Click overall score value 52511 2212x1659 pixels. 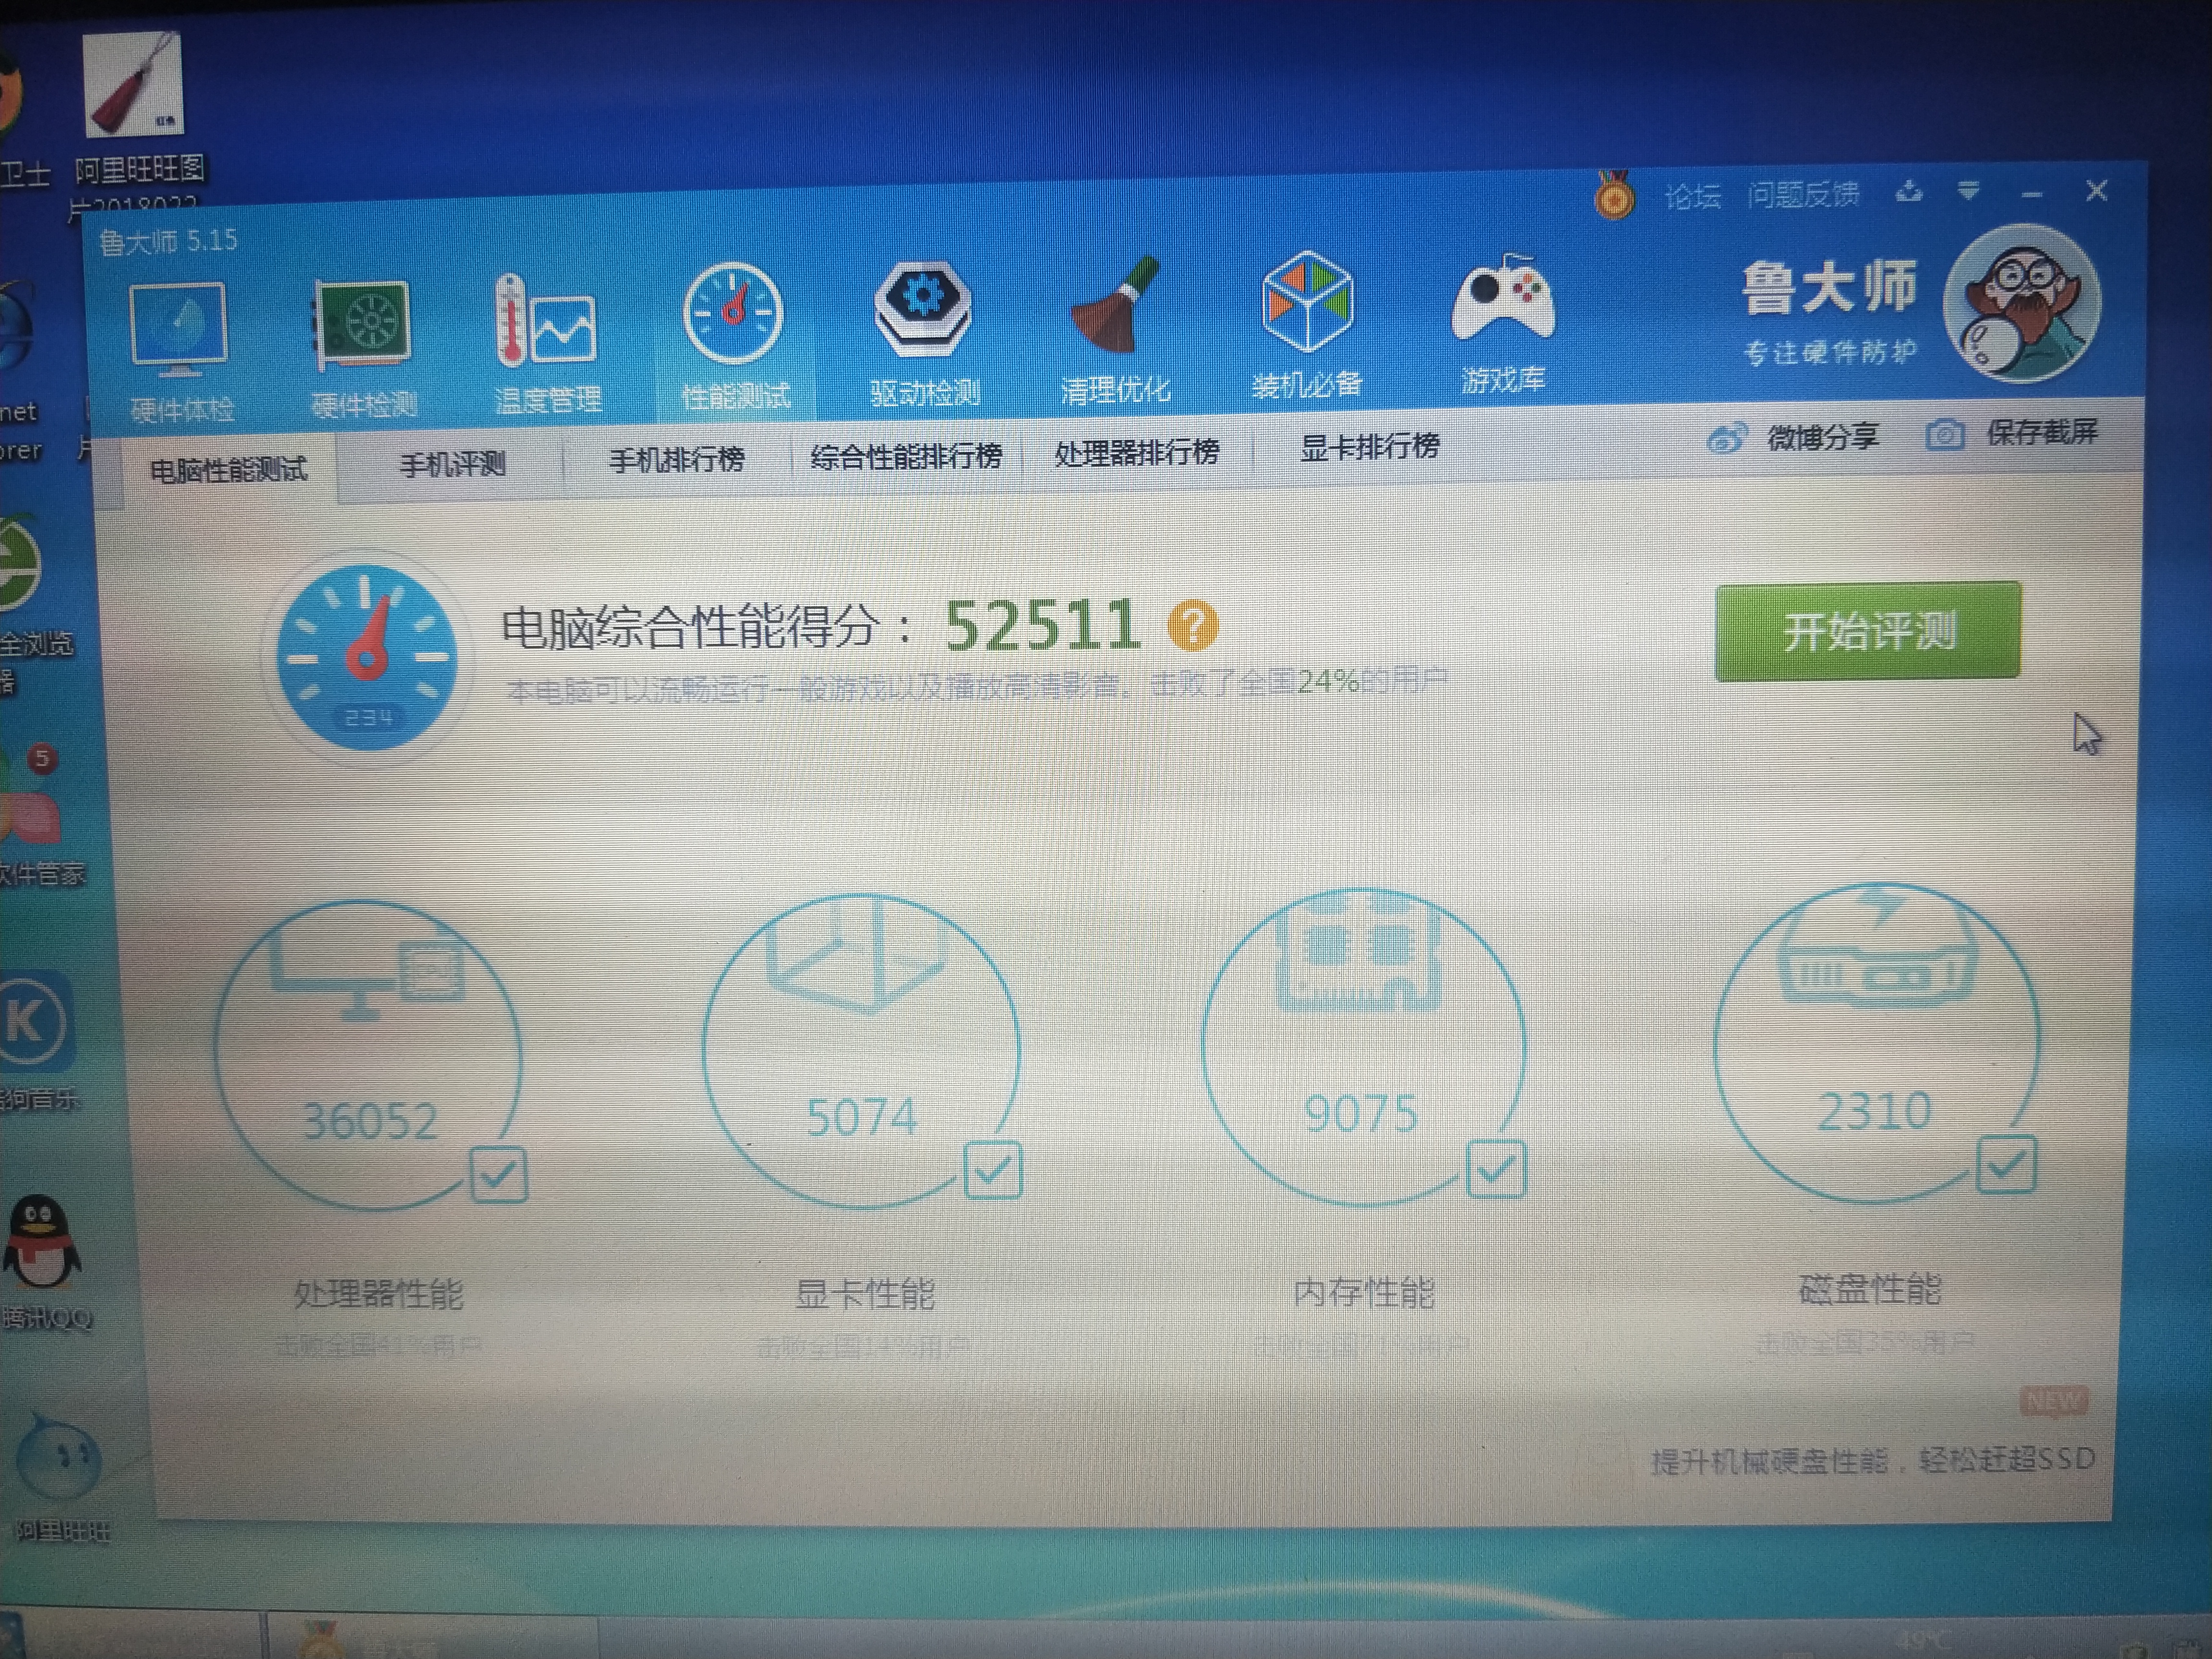(x=1042, y=626)
